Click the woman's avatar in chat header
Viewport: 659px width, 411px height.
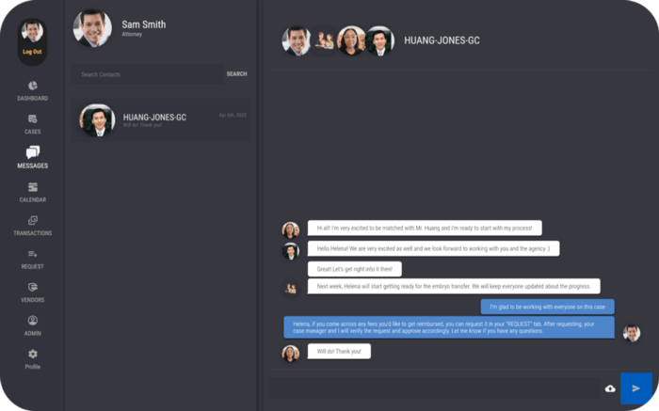351,40
